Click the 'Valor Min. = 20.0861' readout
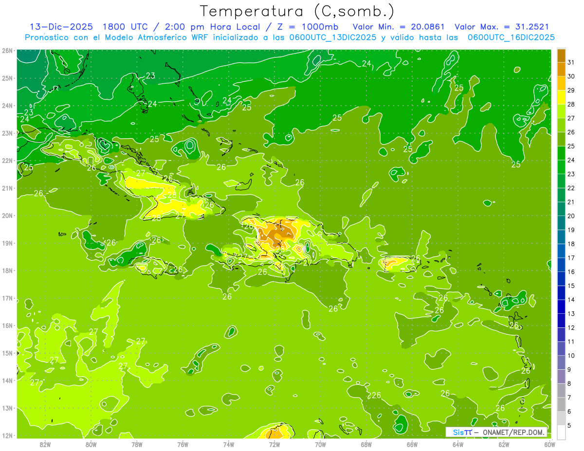 pyautogui.click(x=398, y=27)
